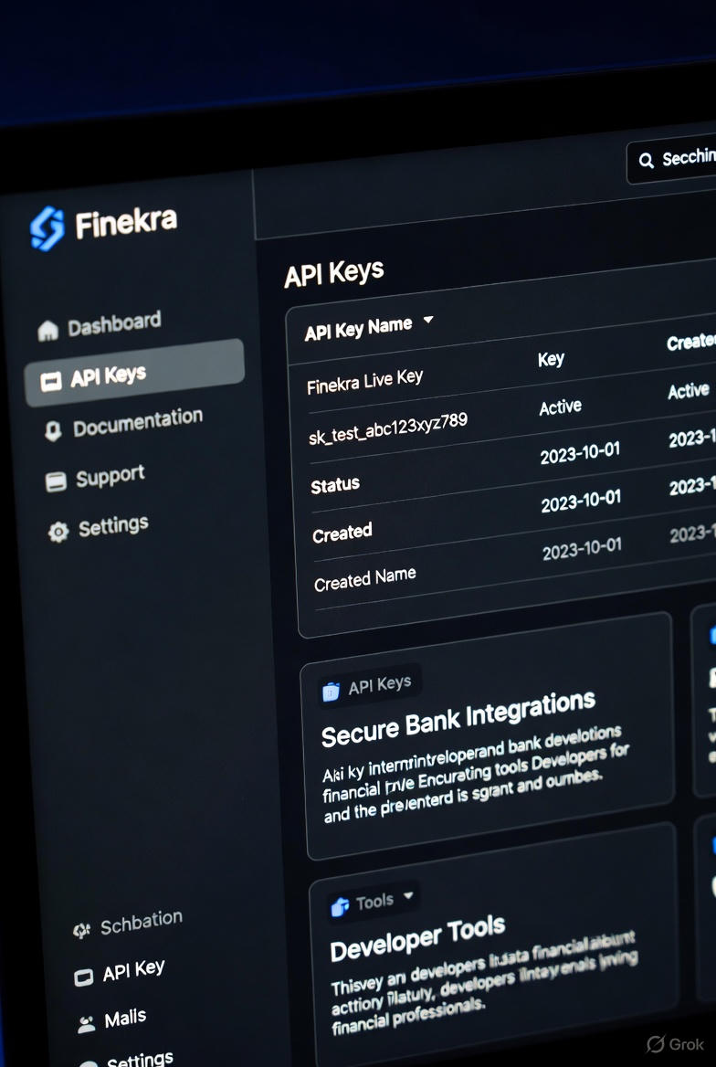Click the search magnifier icon
The width and height of the screenshot is (716, 1067).
646,161
